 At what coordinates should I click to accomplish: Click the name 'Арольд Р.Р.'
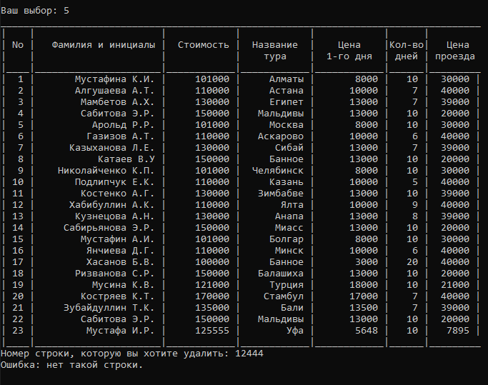tap(123, 125)
